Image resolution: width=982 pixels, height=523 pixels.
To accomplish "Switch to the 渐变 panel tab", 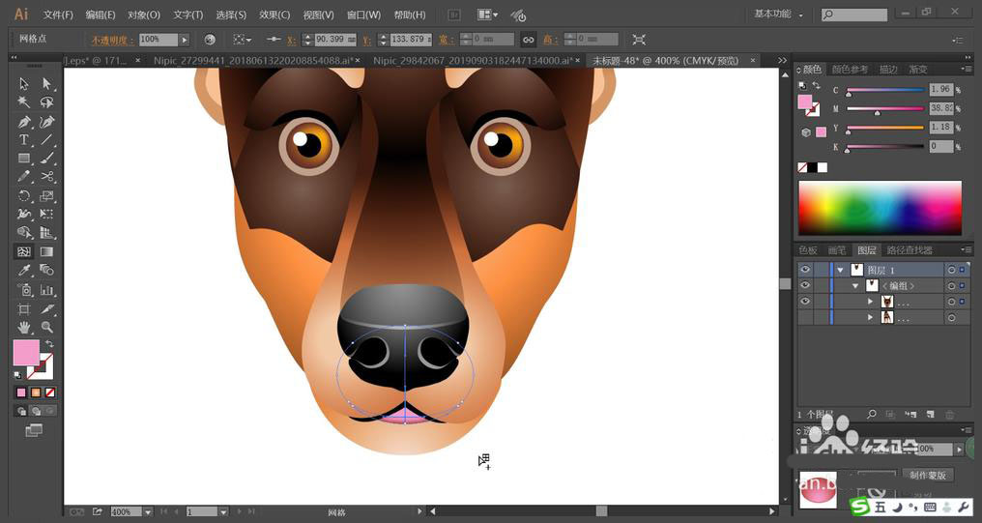I will point(917,70).
